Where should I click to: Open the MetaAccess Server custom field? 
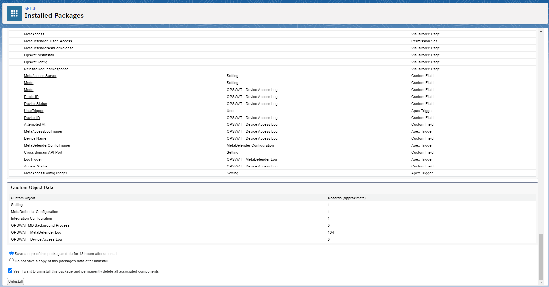40,76
